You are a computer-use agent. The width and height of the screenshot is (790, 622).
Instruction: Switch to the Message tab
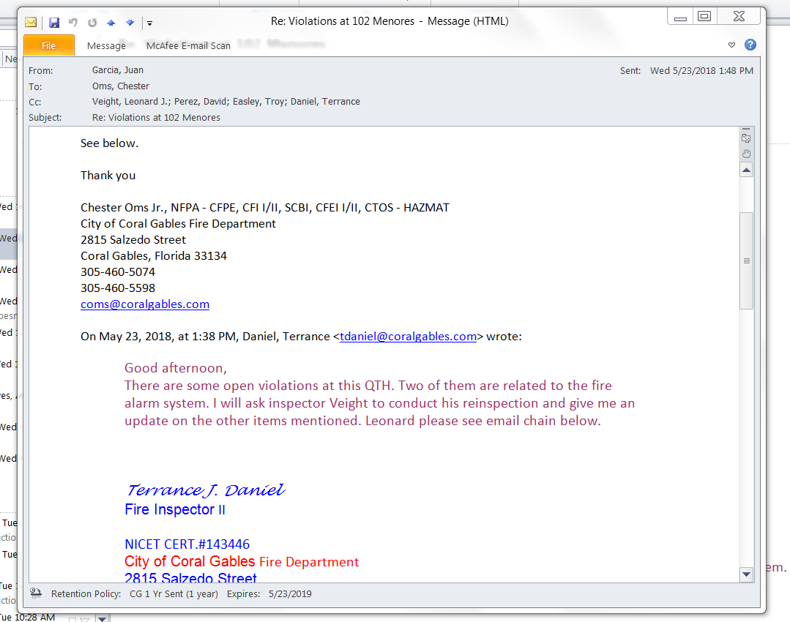(x=106, y=45)
